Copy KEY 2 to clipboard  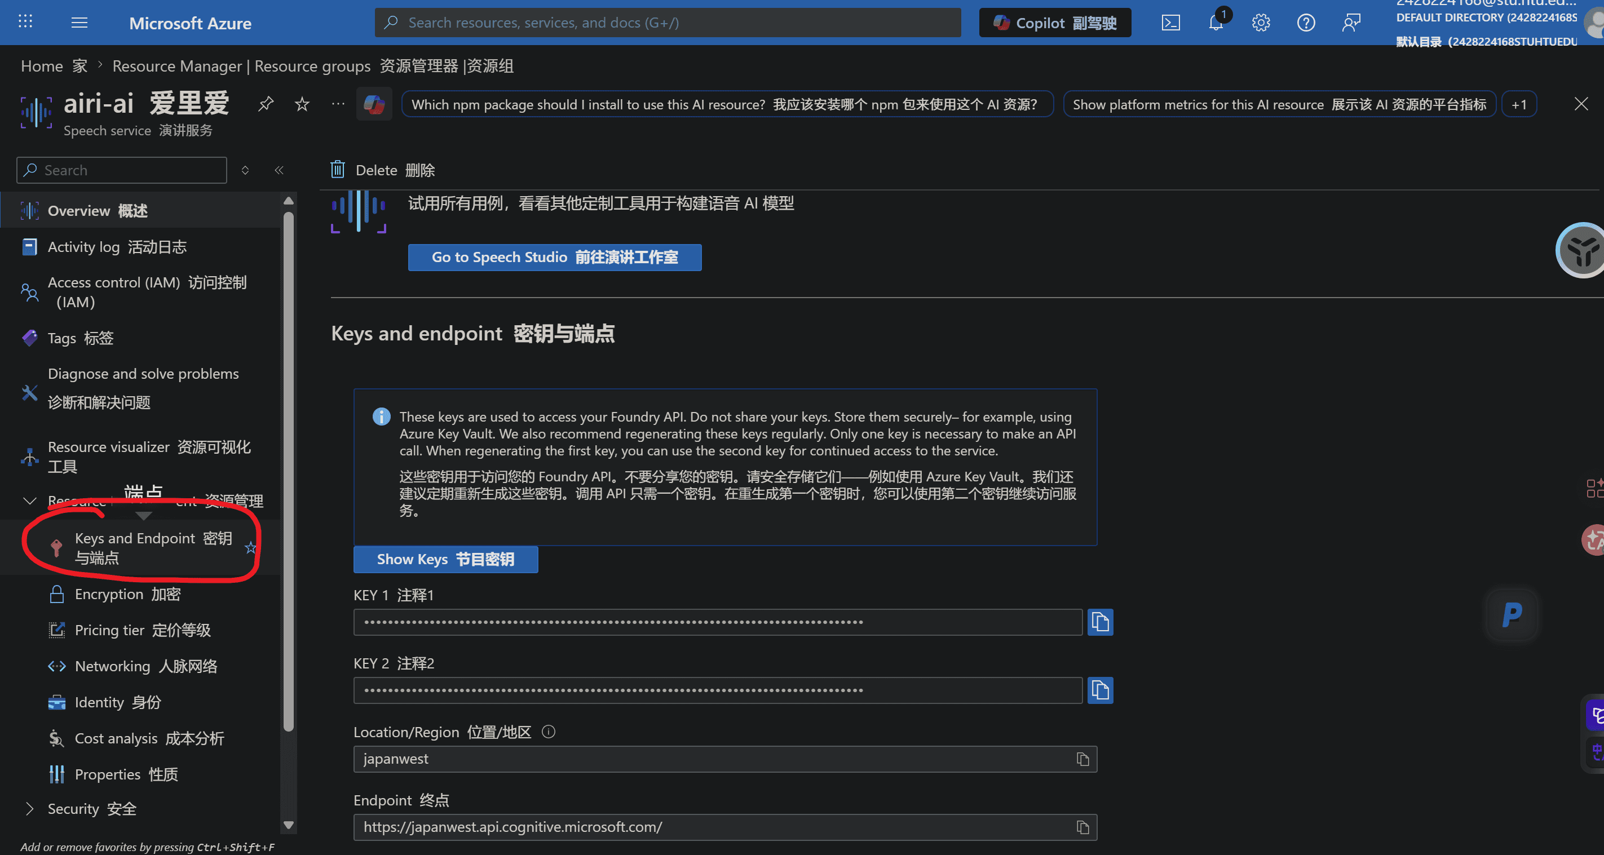tap(1099, 690)
